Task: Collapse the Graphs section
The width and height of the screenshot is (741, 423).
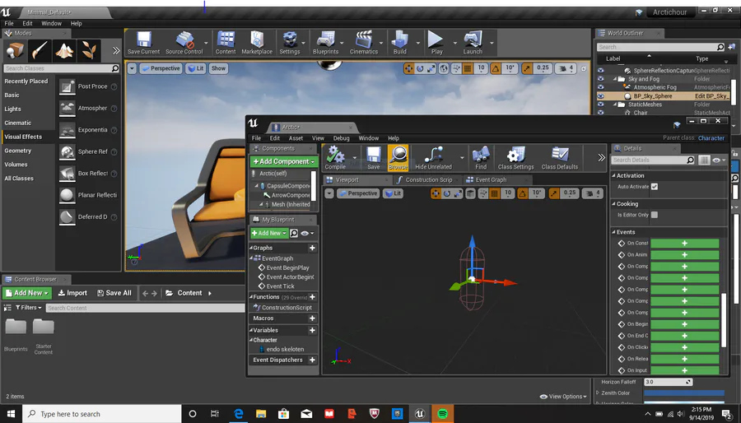Action: coord(251,248)
